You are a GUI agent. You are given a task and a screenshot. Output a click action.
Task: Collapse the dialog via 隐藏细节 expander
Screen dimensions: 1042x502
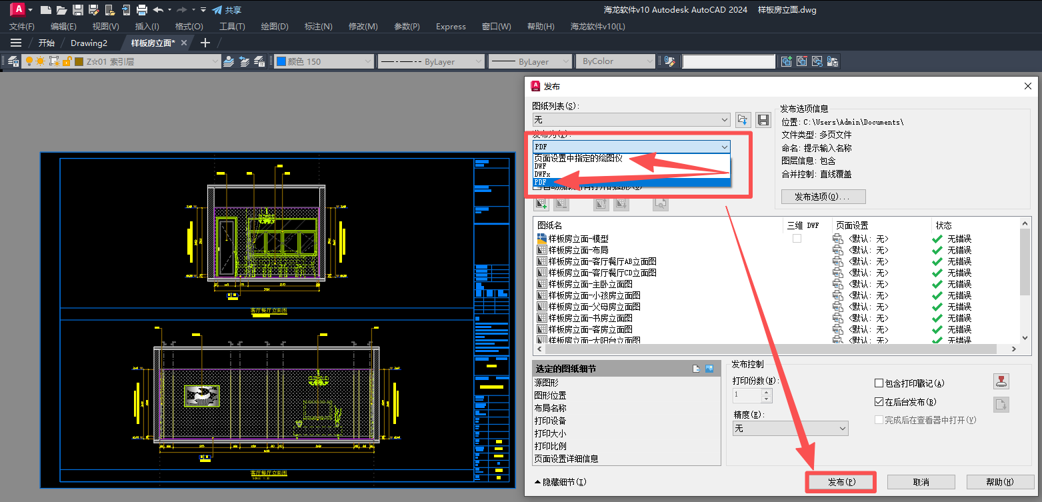[x=560, y=482]
